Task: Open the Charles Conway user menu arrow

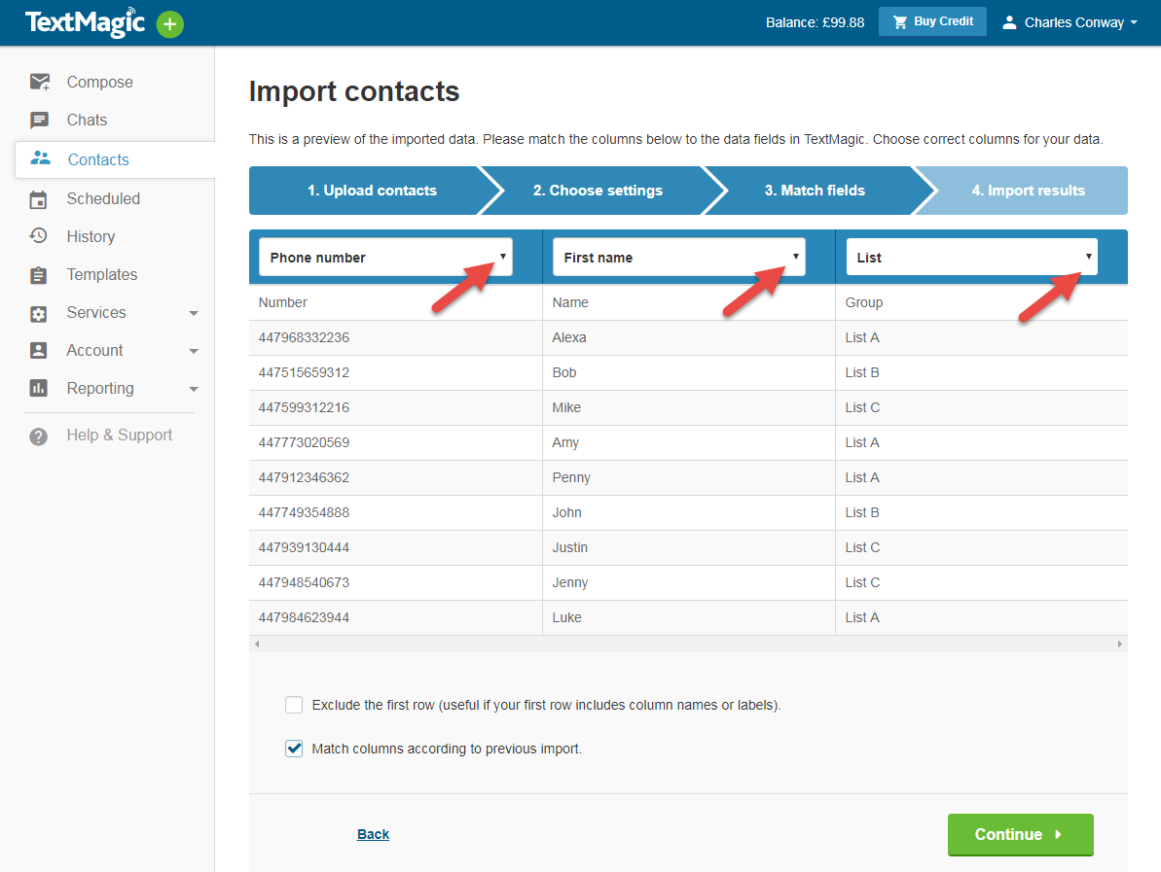Action: click(x=1134, y=23)
